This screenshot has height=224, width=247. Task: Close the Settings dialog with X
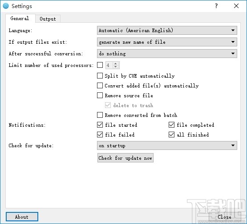coord(236,6)
